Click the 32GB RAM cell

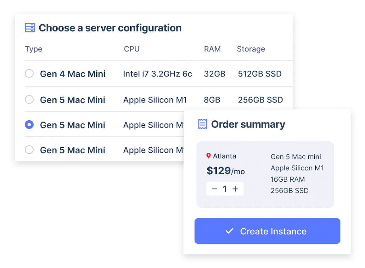point(215,74)
